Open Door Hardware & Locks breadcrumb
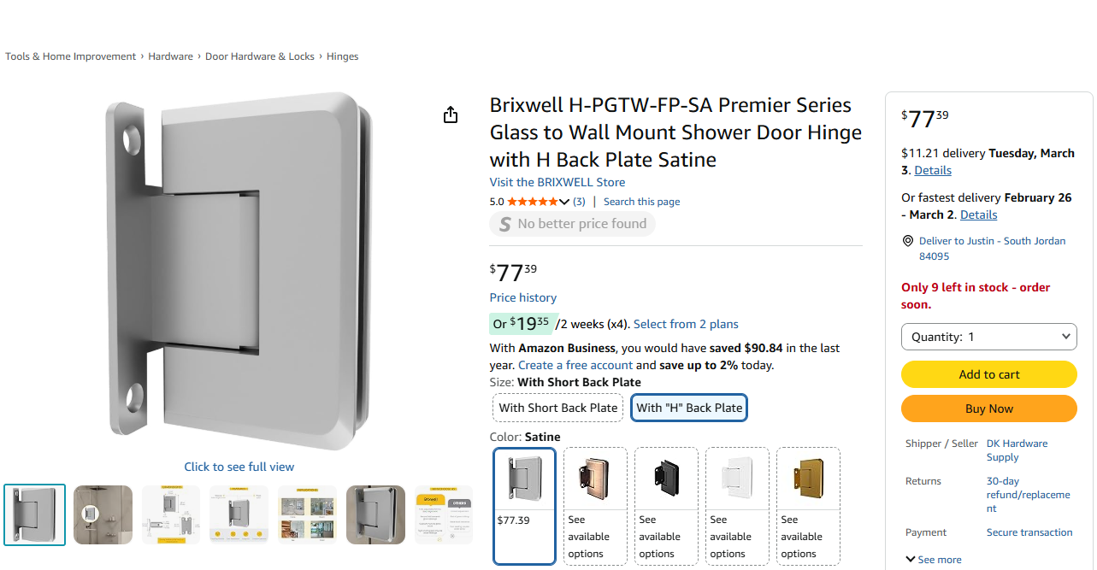1097x570 pixels. pyautogui.click(x=260, y=56)
